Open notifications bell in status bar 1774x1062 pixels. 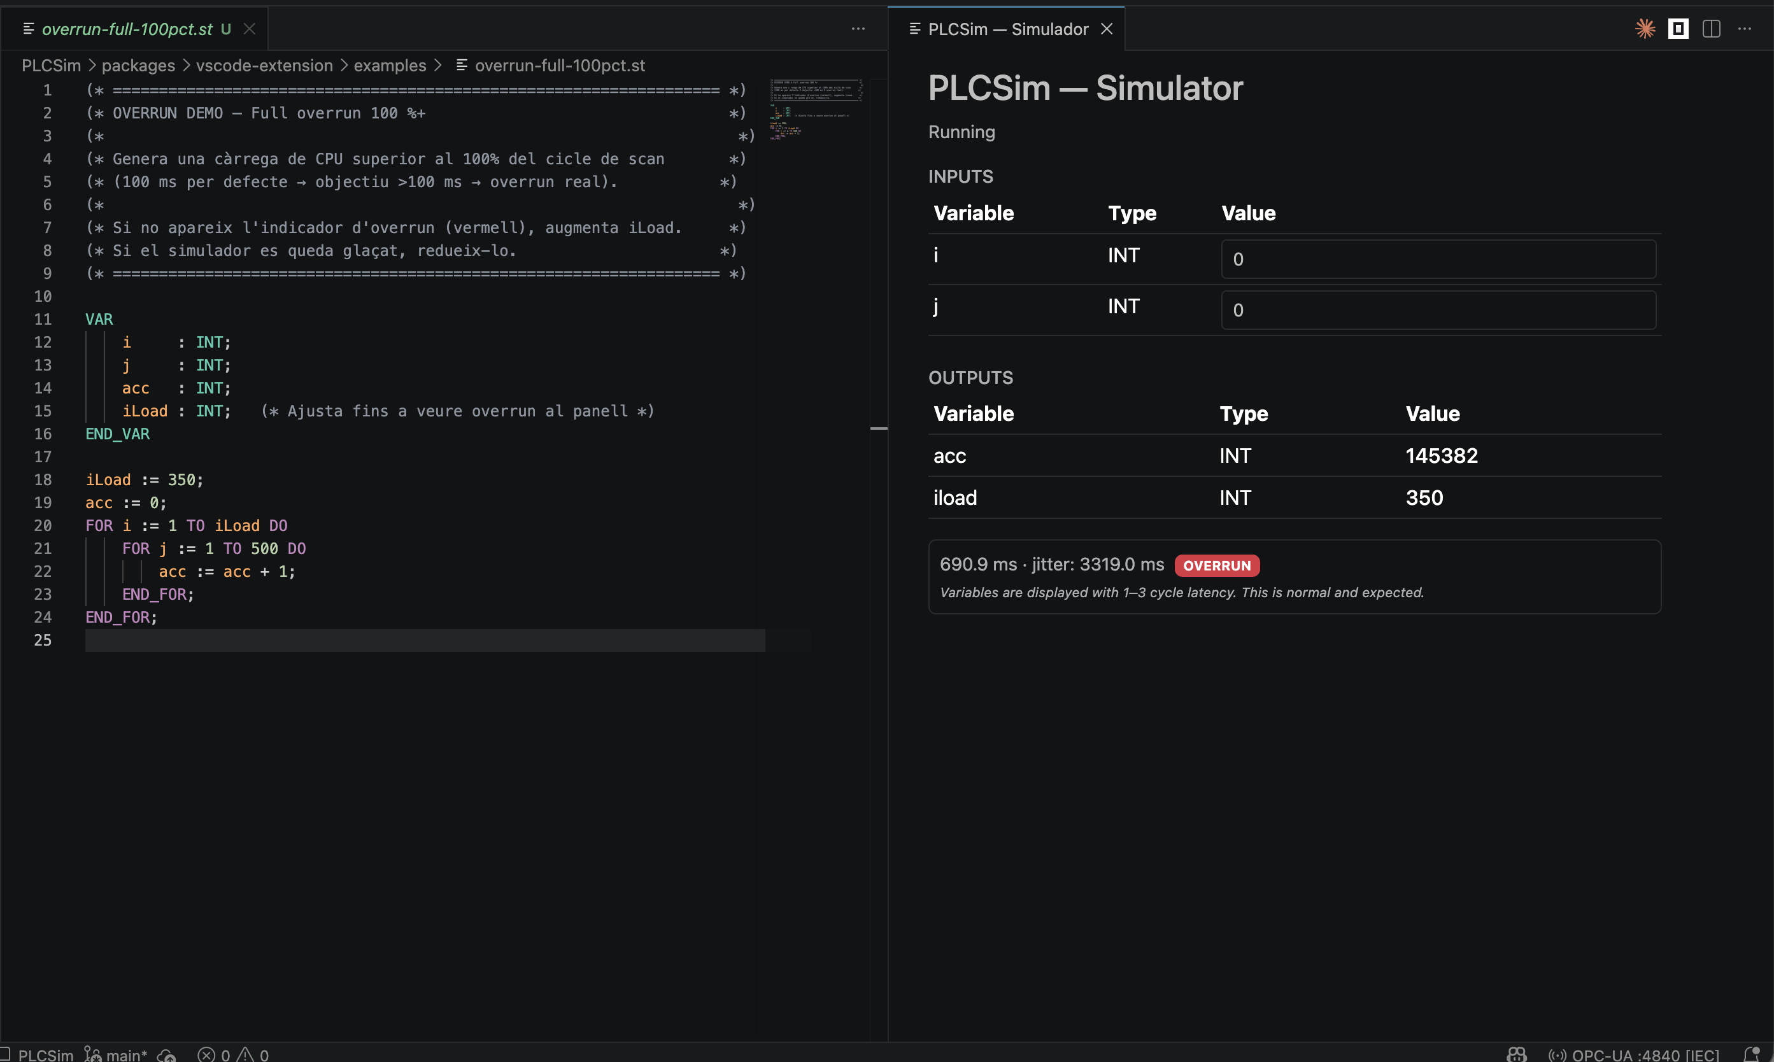(x=1751, y=1054)
